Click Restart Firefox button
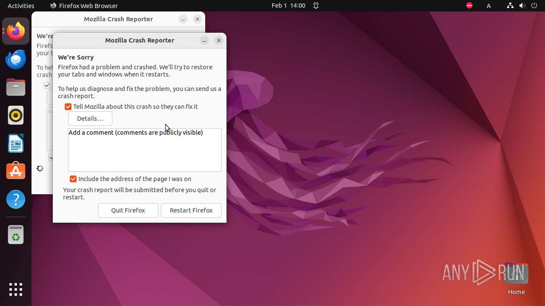This screenshot has height=306, width=545. [191, 210]
